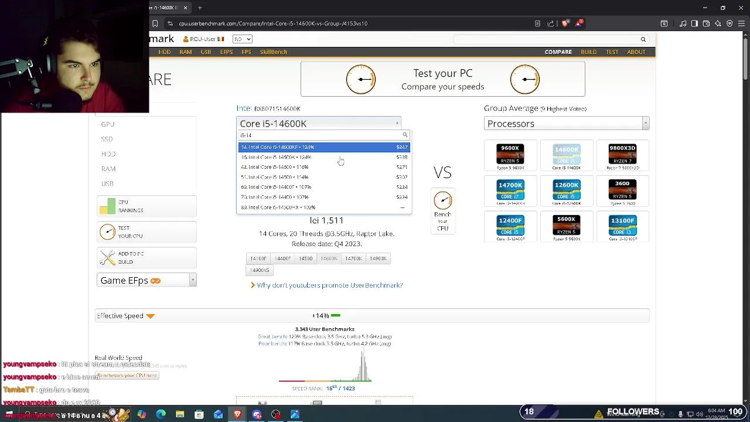750x422 pixels.
Task: Go to COMPARE in the top navigation
Action: 558,52
